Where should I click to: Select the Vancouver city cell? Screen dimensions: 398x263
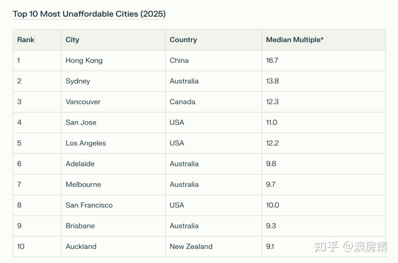83,102
